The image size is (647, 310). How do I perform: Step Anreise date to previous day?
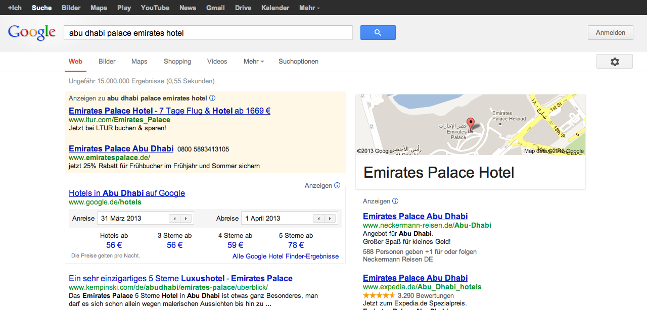[x=174, y=219]
